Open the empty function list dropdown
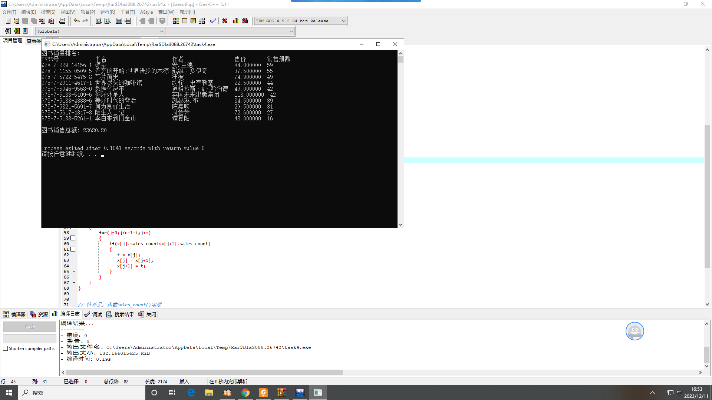 291,31
